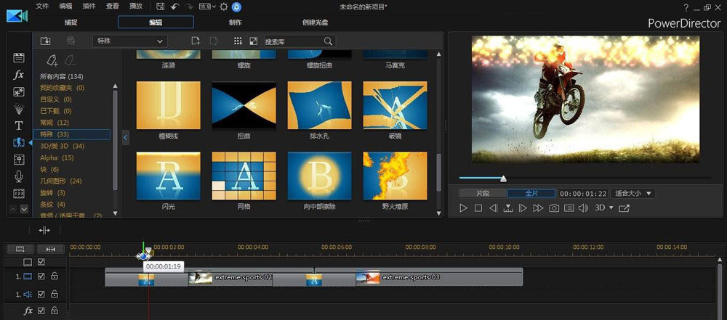The height and width of the screenshot is (320, 727).
Task: Open the Voice-over recording room microphone icon
Action: coord(19,176)
